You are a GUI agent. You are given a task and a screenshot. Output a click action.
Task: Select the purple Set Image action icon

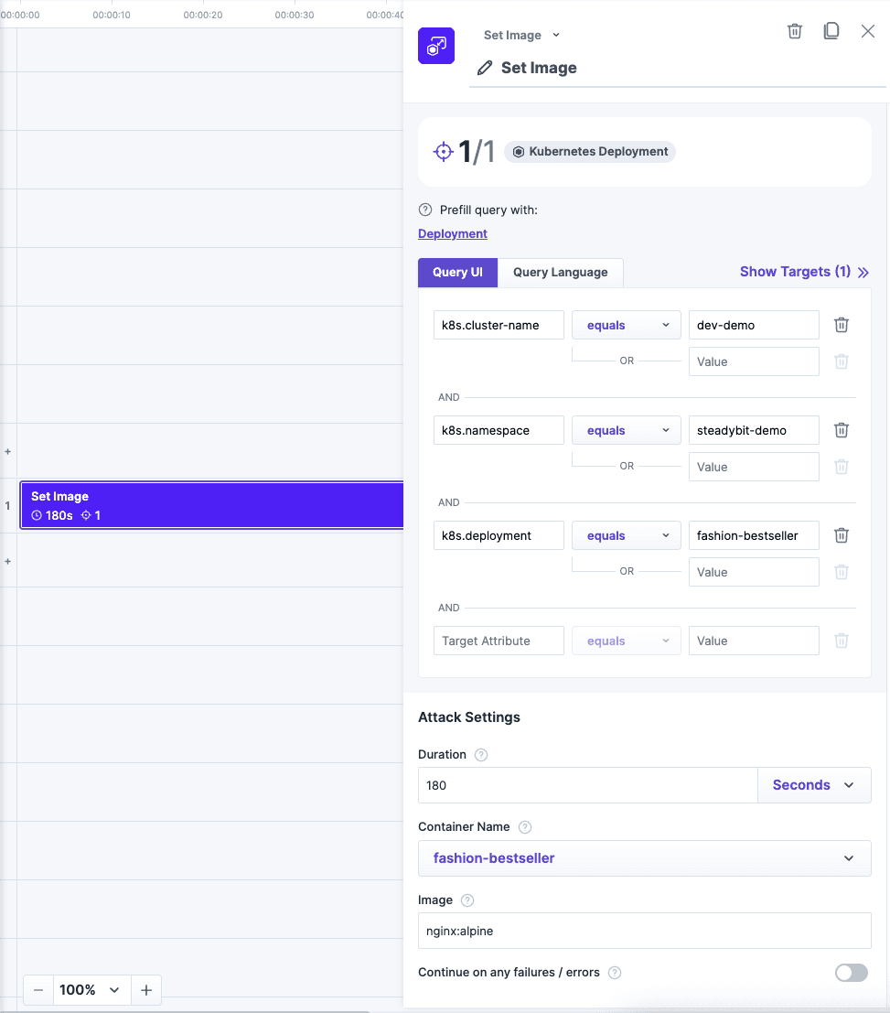pos(435,46)
